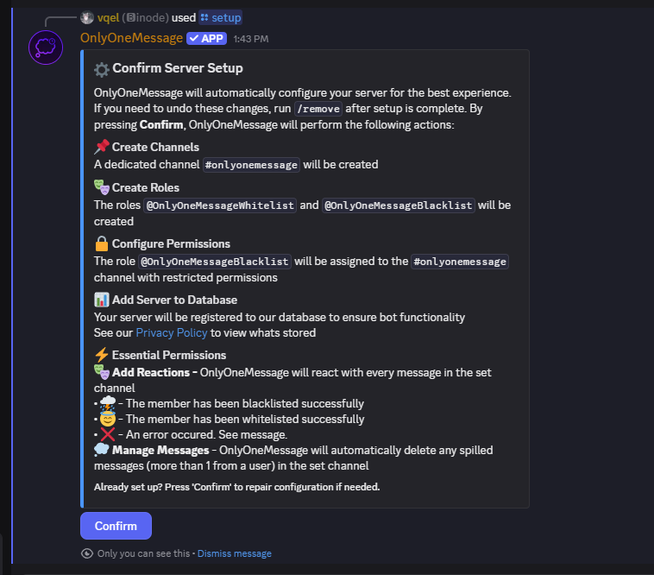This screenshot has height=575, width=654.
Task: Click the red X error emoji
Action: point(108,434)
